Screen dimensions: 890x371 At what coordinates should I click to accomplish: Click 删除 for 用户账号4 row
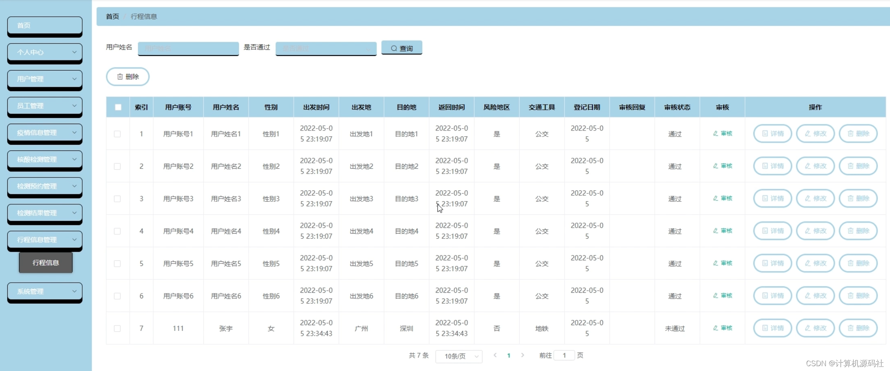858,231
